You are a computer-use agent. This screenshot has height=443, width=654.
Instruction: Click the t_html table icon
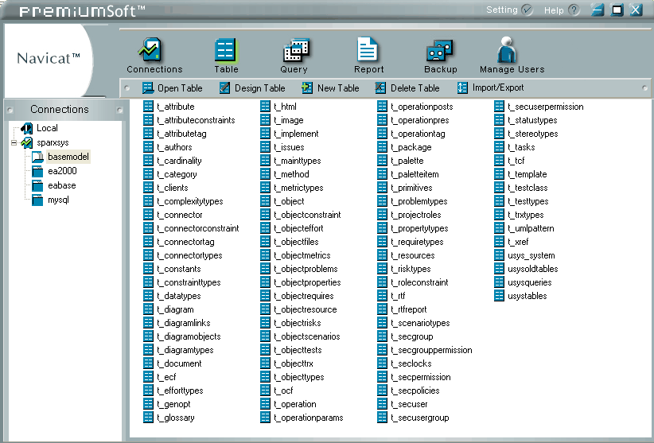point(265,107)
